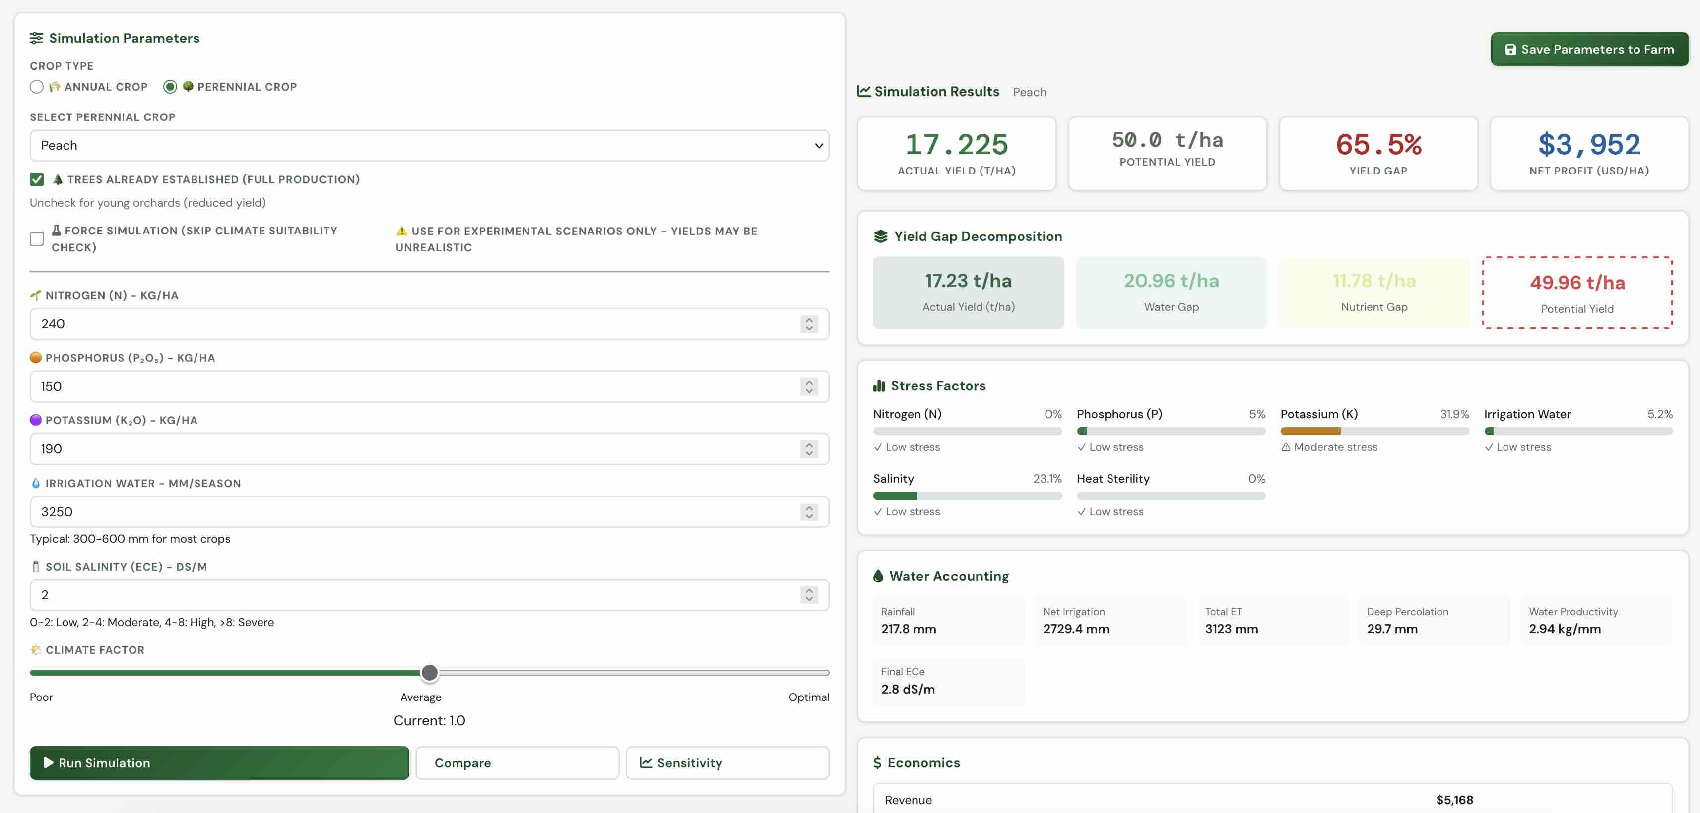This screenshot has width=1700, height=813.
Task: Click the Climate Factor slider handle
Action: click(430, 673)
